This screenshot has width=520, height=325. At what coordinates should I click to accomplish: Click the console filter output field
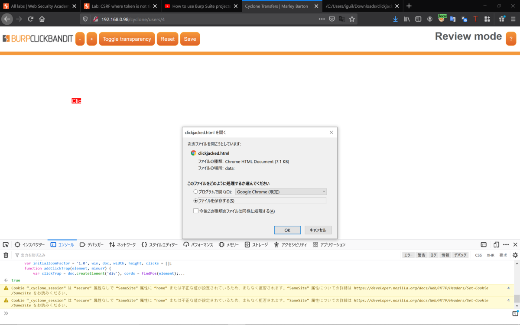click(x=208, y=255)
